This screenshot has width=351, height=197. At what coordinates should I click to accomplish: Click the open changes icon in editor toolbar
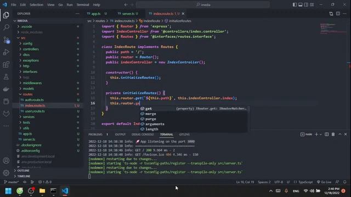331,14
